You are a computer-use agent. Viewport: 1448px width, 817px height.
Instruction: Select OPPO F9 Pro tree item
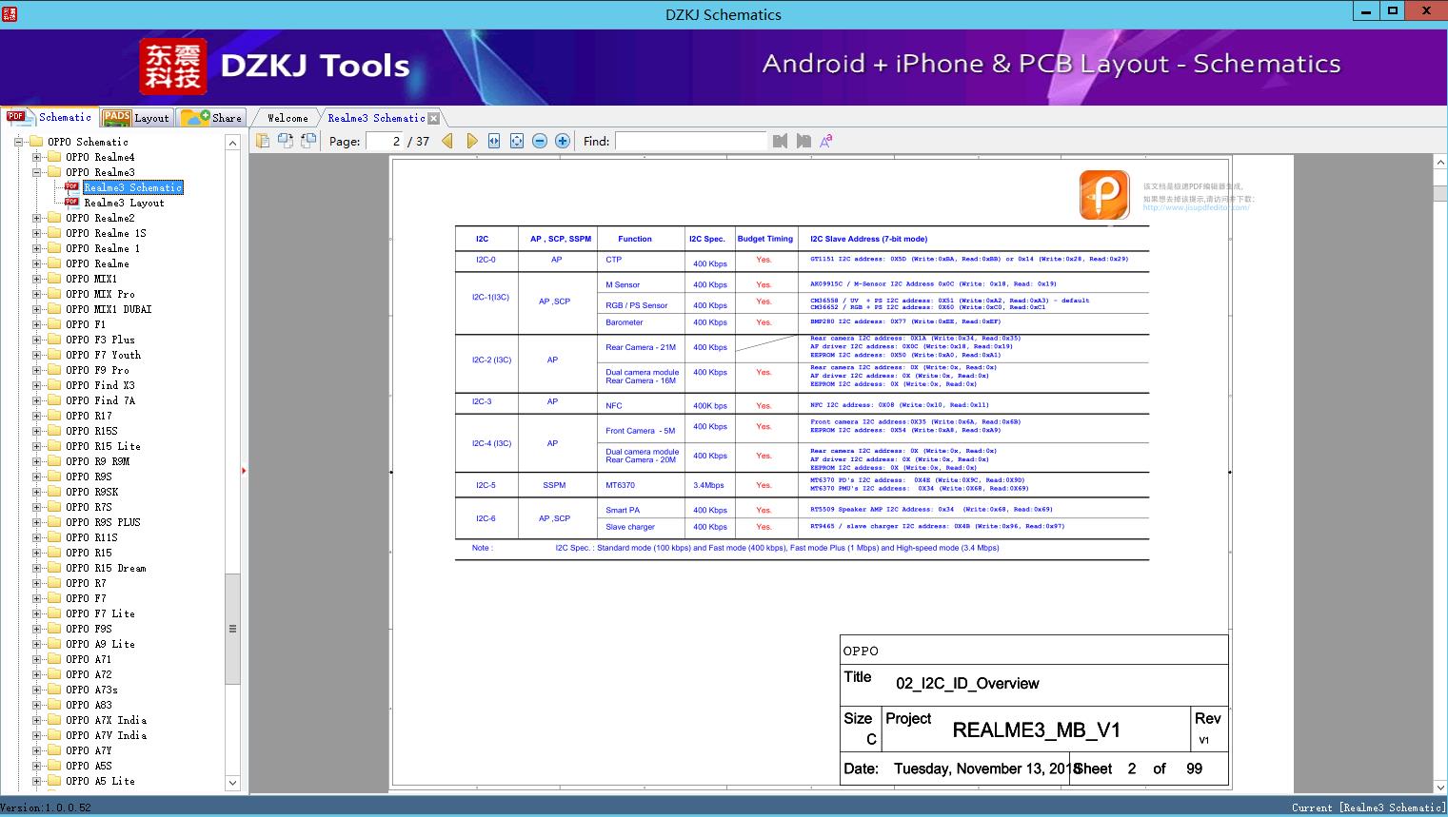97,370
